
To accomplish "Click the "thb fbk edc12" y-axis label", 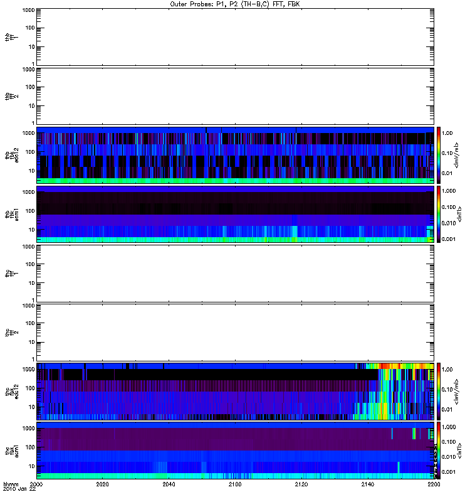I will click(x=12, y=155).
